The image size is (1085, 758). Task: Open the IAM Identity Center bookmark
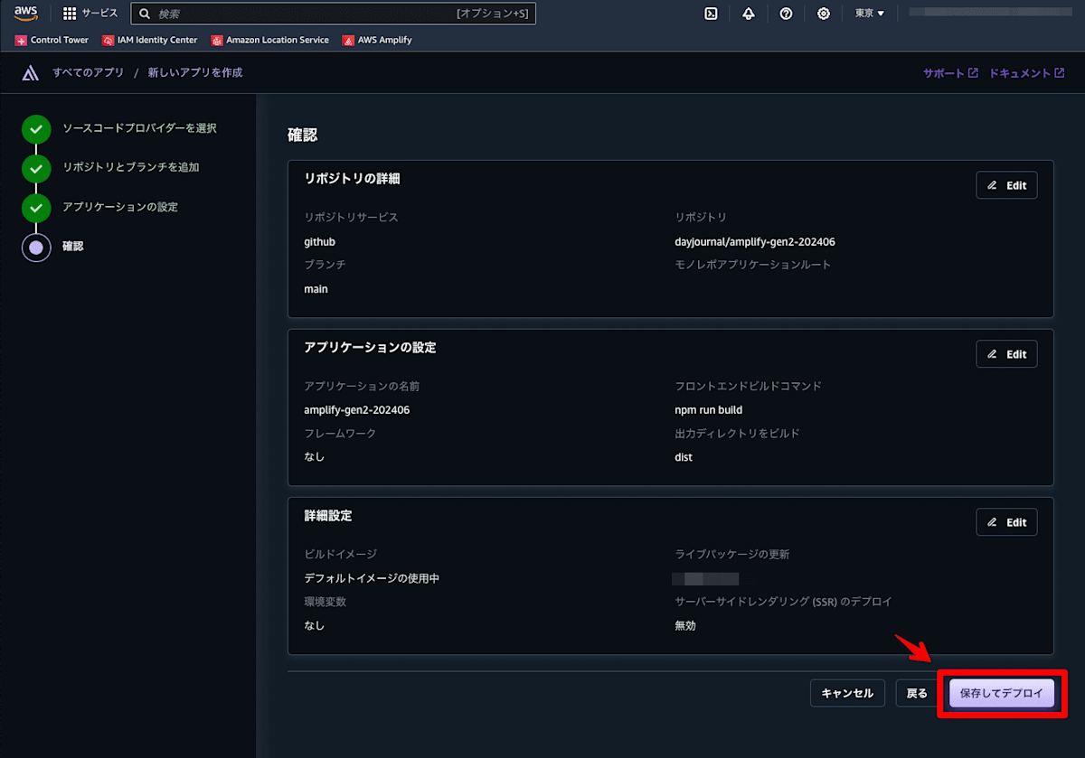tap(149, 40)
